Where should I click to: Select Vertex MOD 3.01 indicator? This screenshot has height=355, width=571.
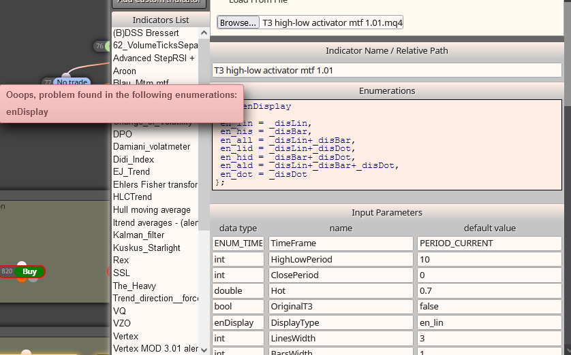(x=155, y=348)
